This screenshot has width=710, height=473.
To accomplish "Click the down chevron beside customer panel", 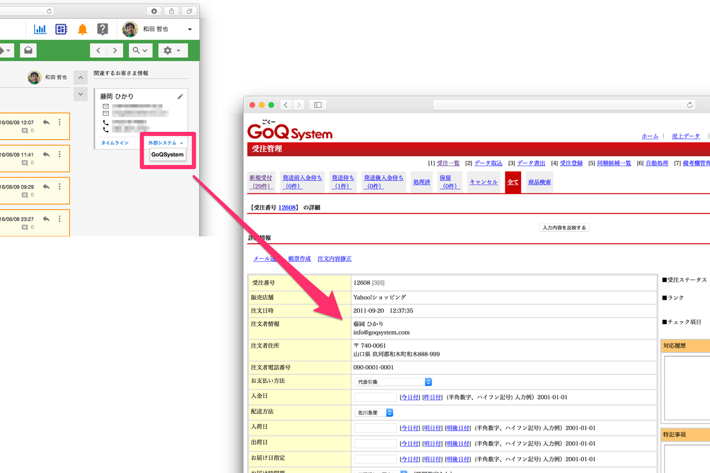I will click(81, 93).
